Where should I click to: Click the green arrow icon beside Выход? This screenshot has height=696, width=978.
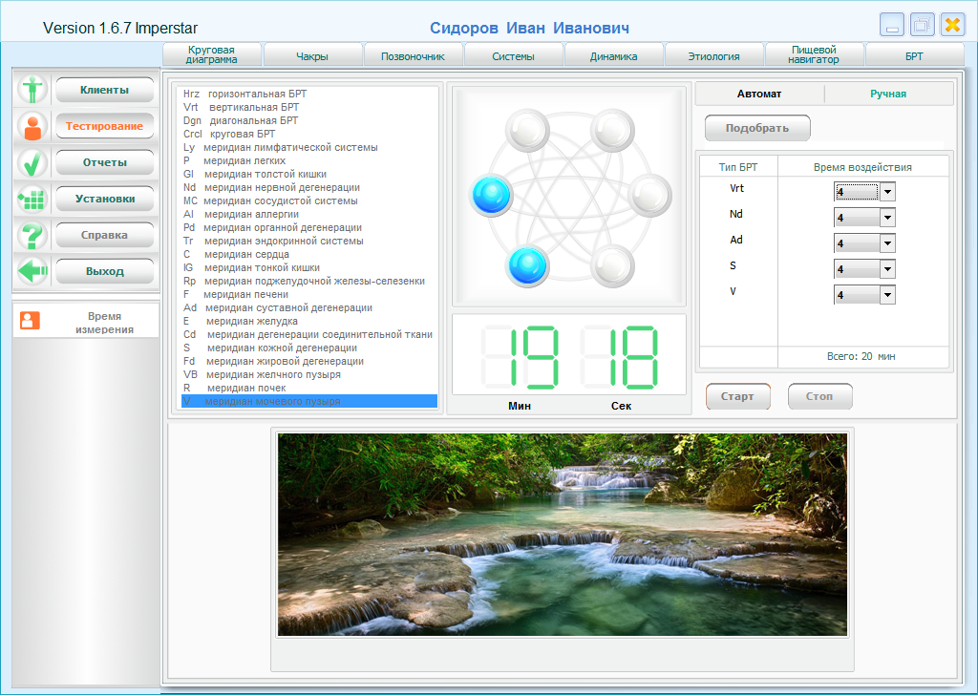32,271
